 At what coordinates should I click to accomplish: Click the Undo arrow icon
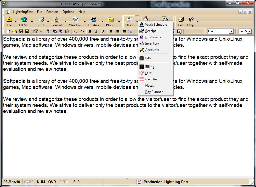pos(75,31)
